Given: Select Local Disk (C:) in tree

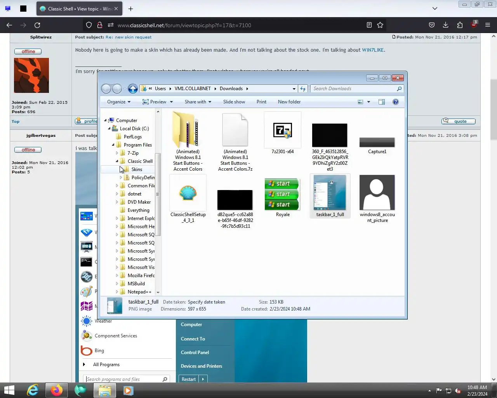Looking at the screenshot, I should (134, 129).
